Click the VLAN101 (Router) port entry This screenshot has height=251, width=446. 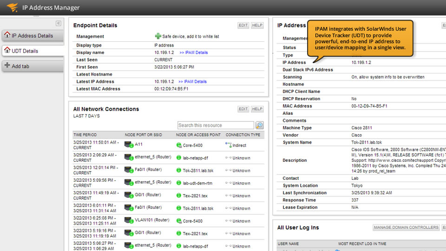(152, 220)
